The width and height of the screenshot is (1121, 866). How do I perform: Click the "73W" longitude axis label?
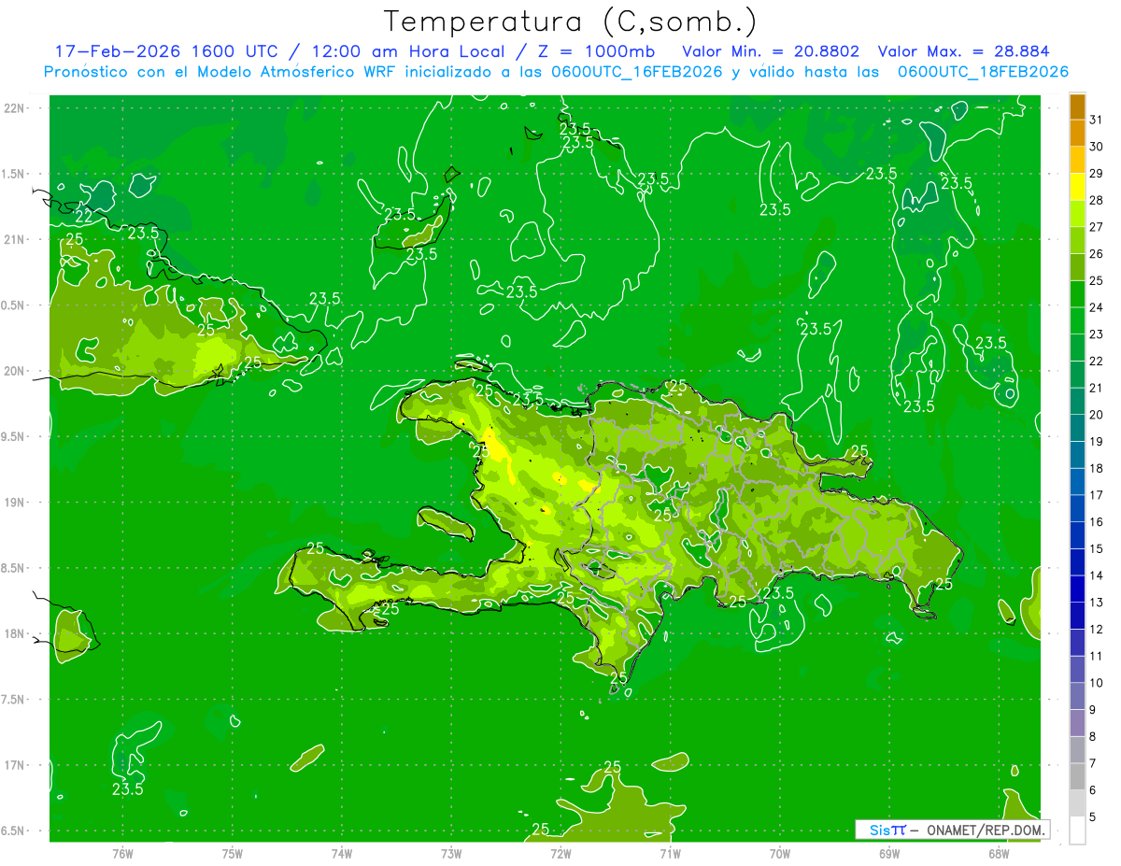point(451,854)
